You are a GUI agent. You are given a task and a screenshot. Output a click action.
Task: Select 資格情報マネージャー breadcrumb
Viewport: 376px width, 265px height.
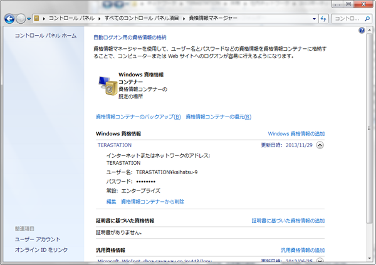coord(213,18)
